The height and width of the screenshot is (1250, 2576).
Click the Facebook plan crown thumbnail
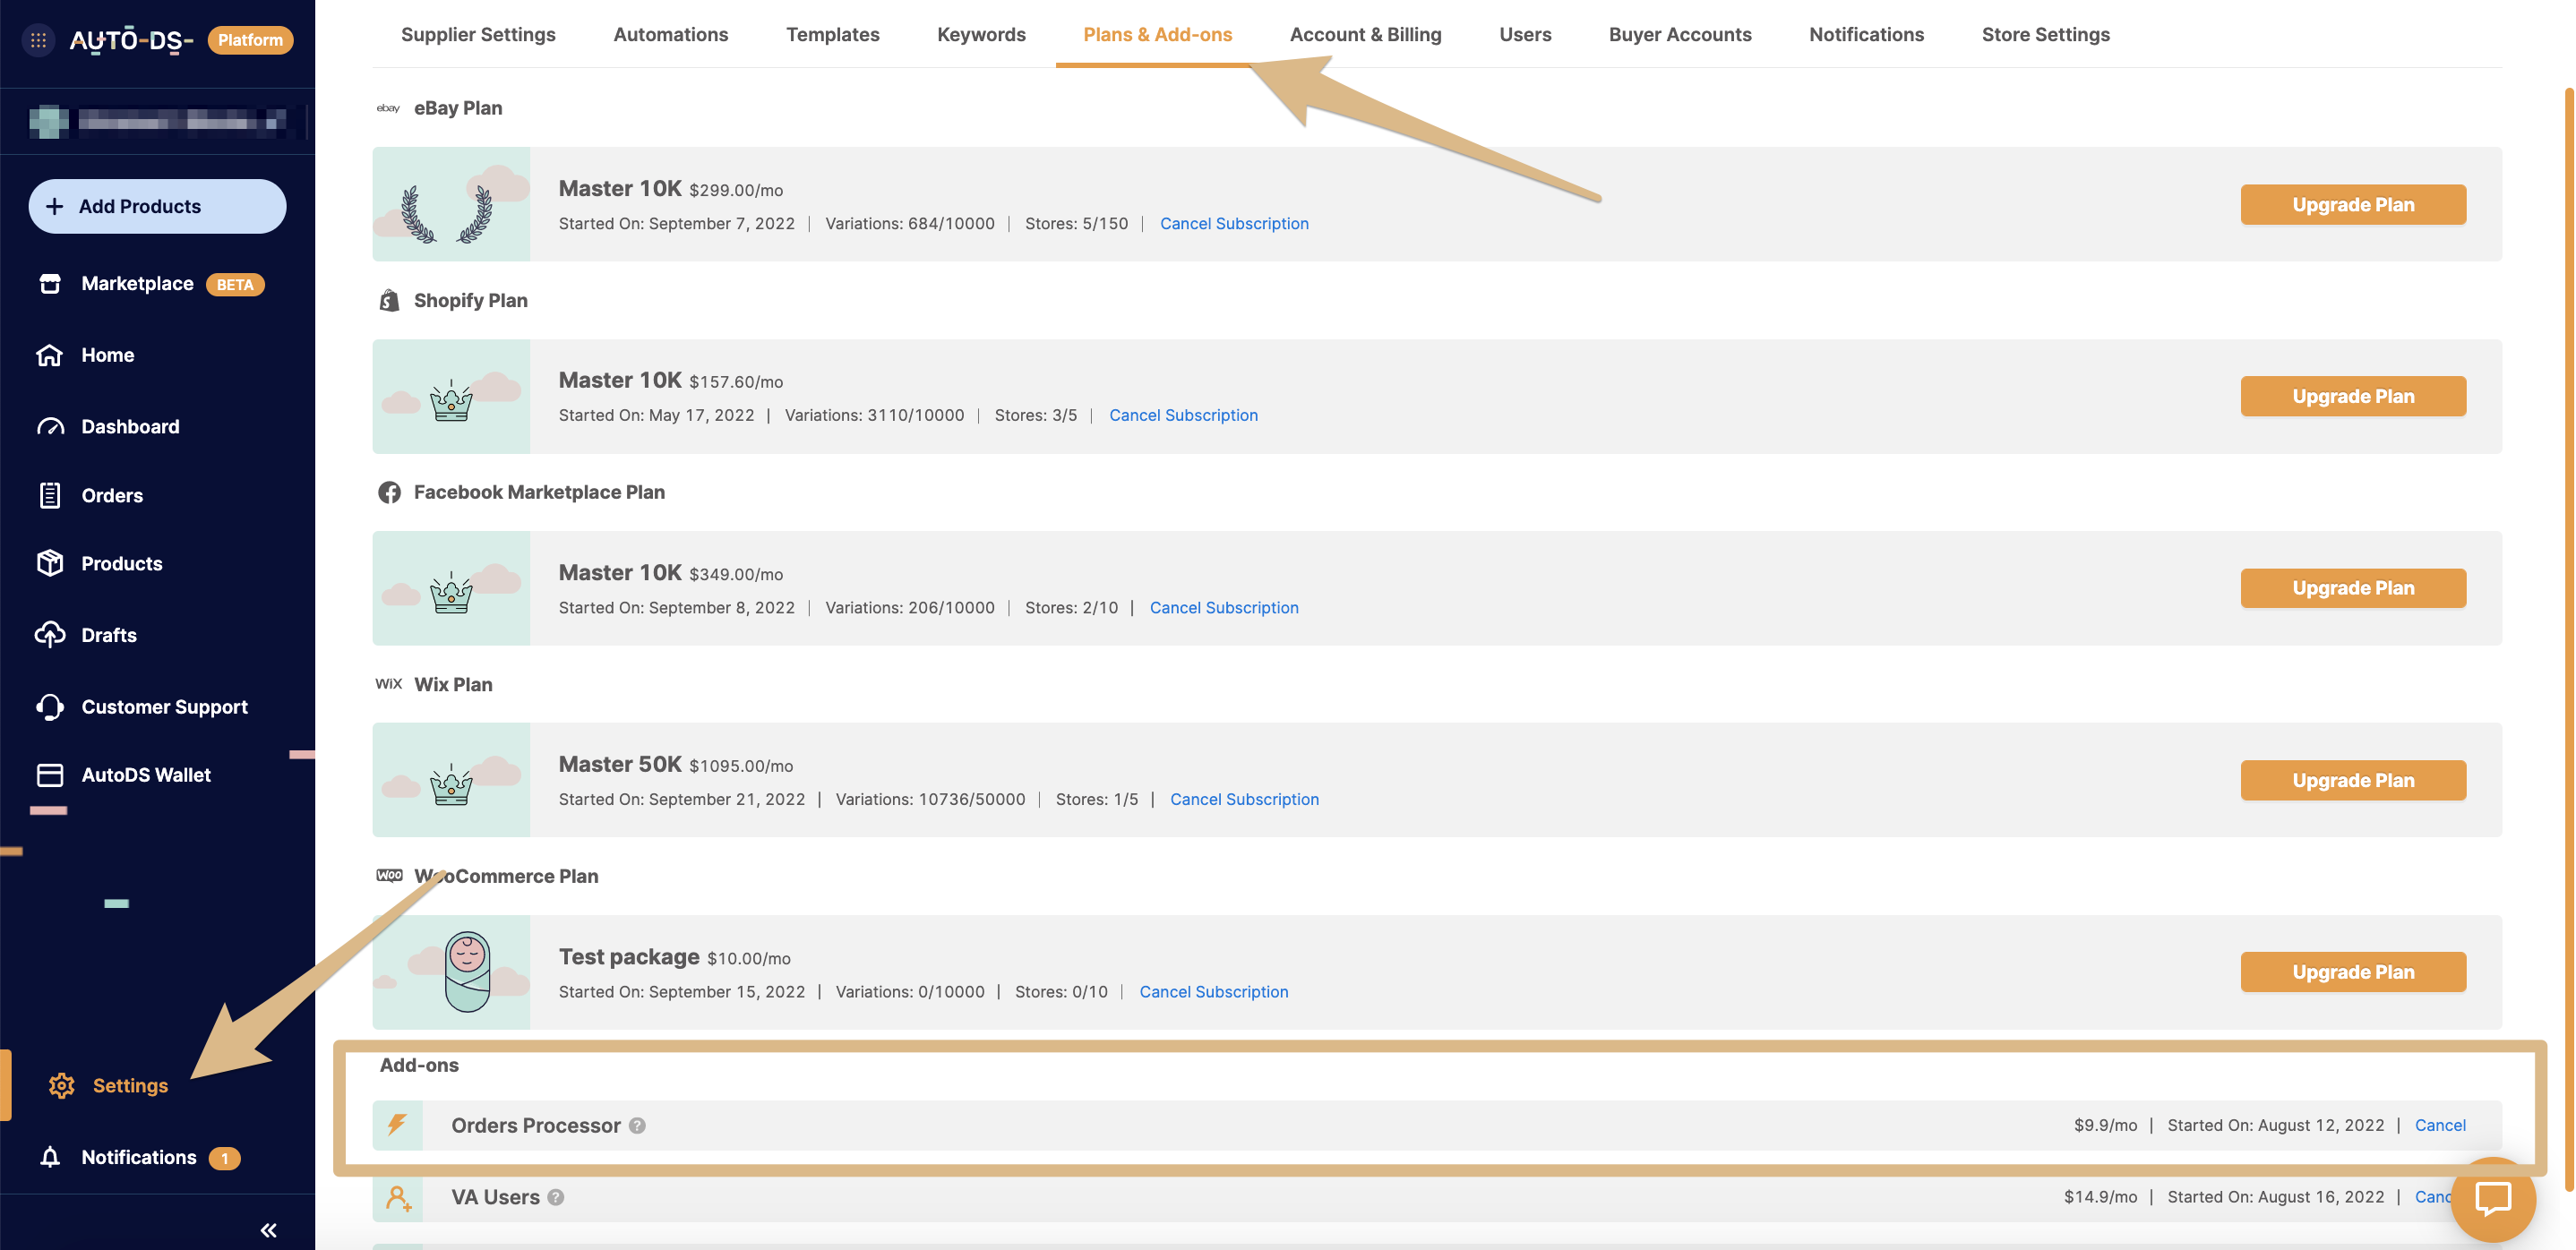pyautogui.click(x=451, y=588)
